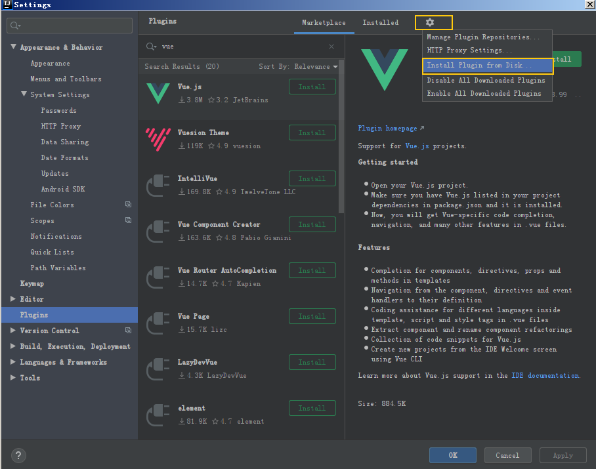Open the Plugin homepage link

[x=391, y=128]
